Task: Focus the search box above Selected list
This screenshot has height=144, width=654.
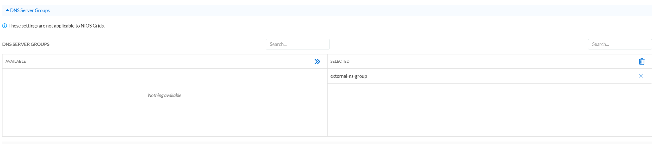Action: click(x=619, y=44)
